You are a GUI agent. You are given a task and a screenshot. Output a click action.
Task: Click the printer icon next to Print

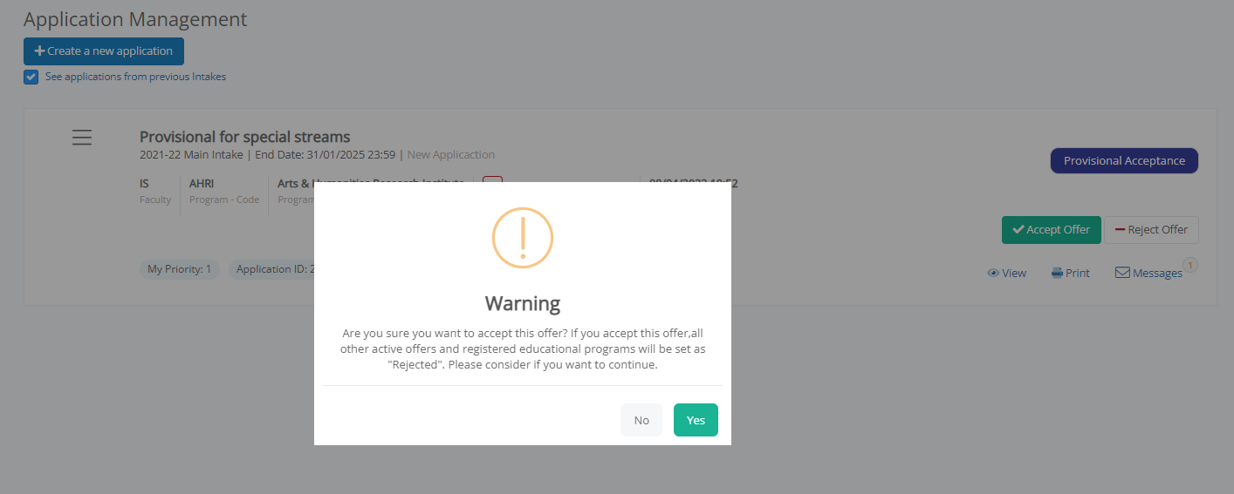(1057, 273)
